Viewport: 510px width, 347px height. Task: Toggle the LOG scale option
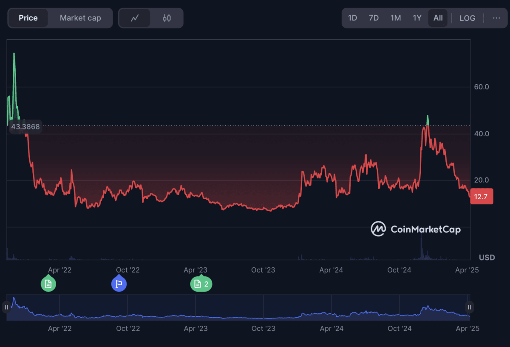click(x=467, y=18)
